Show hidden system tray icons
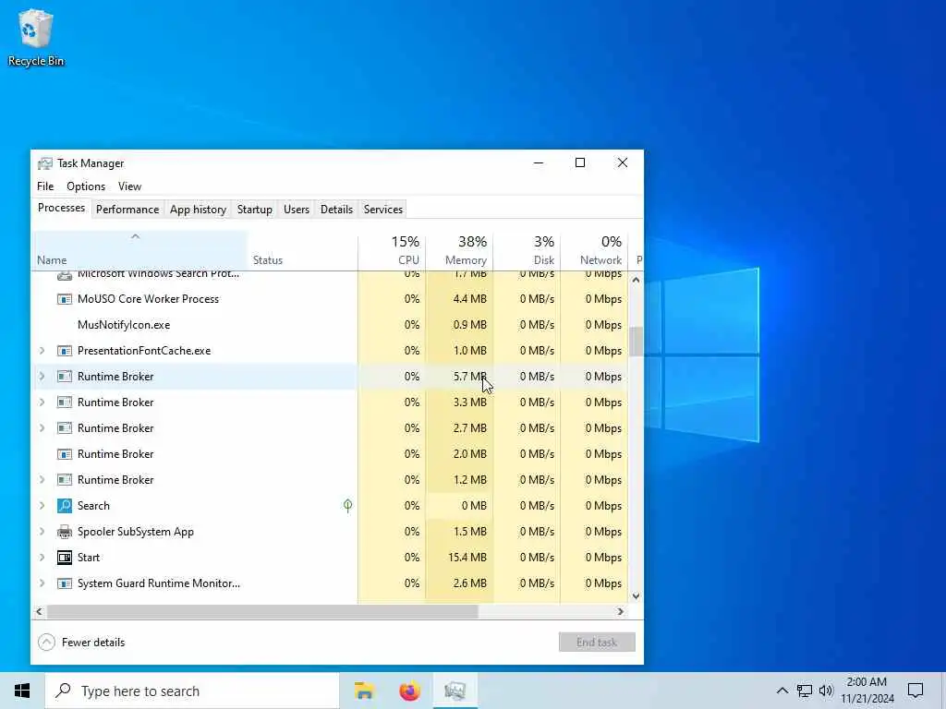This screenshot has height=709, width=946. (782, 691)
